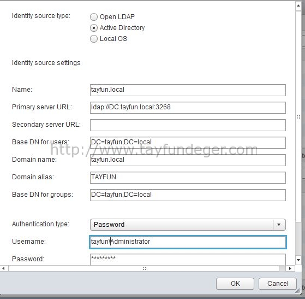Click the horizontal scrollbar left arrow

(x=3, y=268)
